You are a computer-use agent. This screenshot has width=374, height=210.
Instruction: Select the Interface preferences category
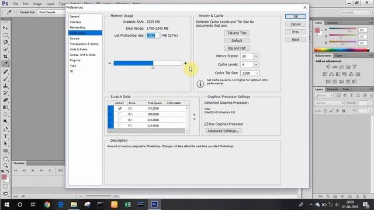(x=75, y=22)
